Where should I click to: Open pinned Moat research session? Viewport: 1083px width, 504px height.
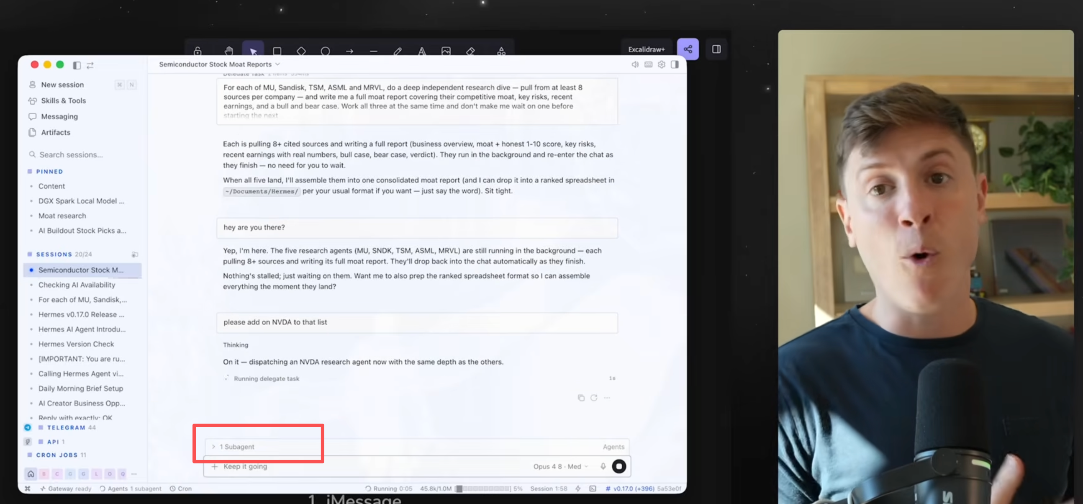coord(82,216)
